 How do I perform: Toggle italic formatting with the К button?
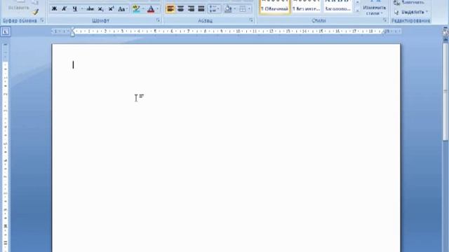pos(65,9)
